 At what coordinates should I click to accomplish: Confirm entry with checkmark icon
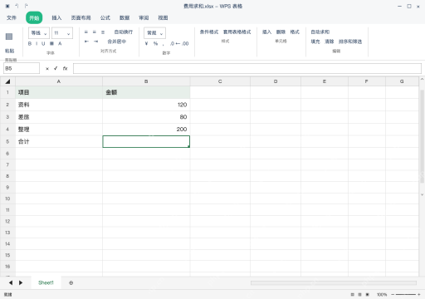[56, 68]
